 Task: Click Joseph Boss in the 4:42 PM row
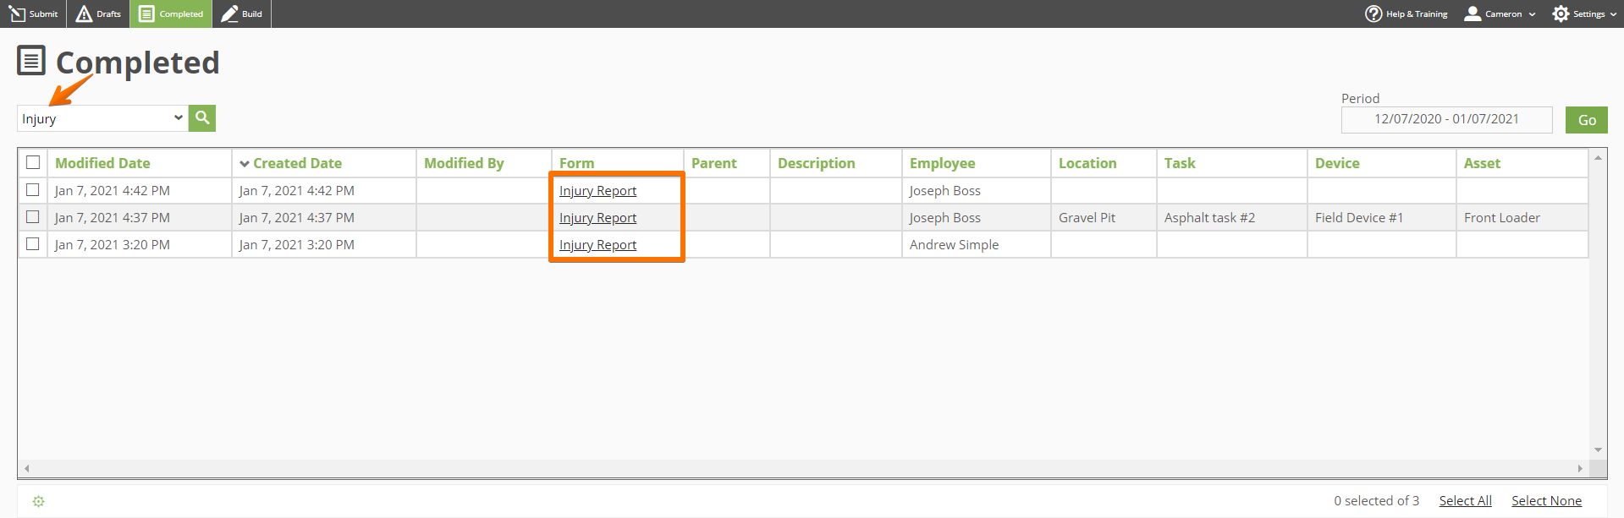pos(944,191)
